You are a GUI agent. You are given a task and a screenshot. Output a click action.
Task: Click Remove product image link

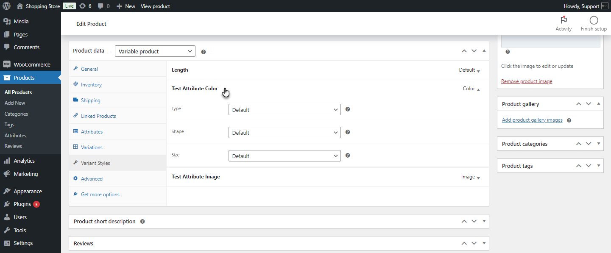tap(527, 81)
